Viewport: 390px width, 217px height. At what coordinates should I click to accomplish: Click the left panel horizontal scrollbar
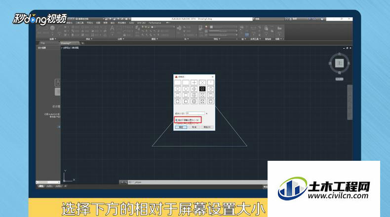[48, 182]
